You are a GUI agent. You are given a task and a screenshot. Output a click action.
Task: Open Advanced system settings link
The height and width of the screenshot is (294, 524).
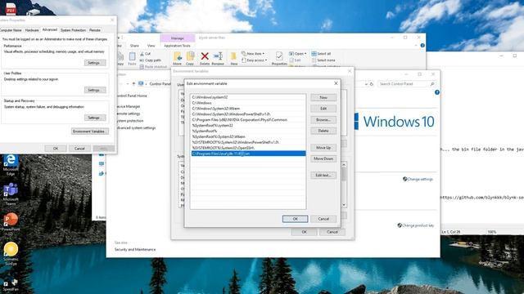tap(136, 127)
